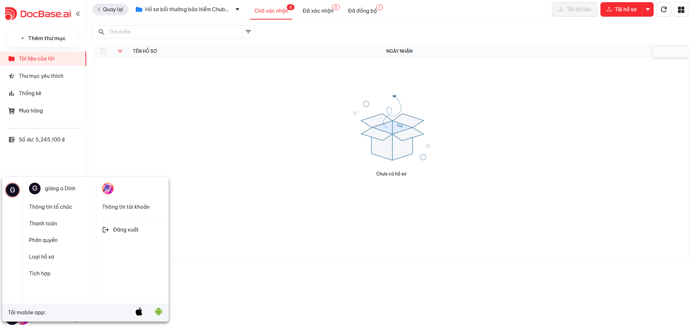Click the search magnifier icon
The image size is (692, 327).
click(x=101, y=32)
